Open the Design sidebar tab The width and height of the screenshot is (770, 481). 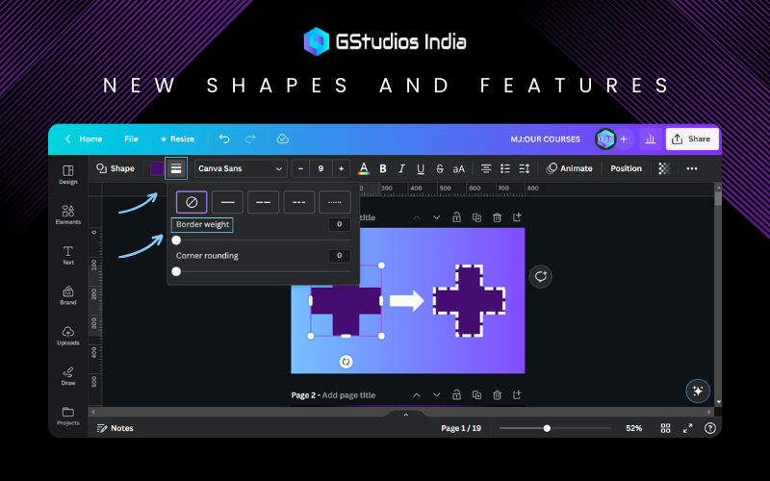68,175
